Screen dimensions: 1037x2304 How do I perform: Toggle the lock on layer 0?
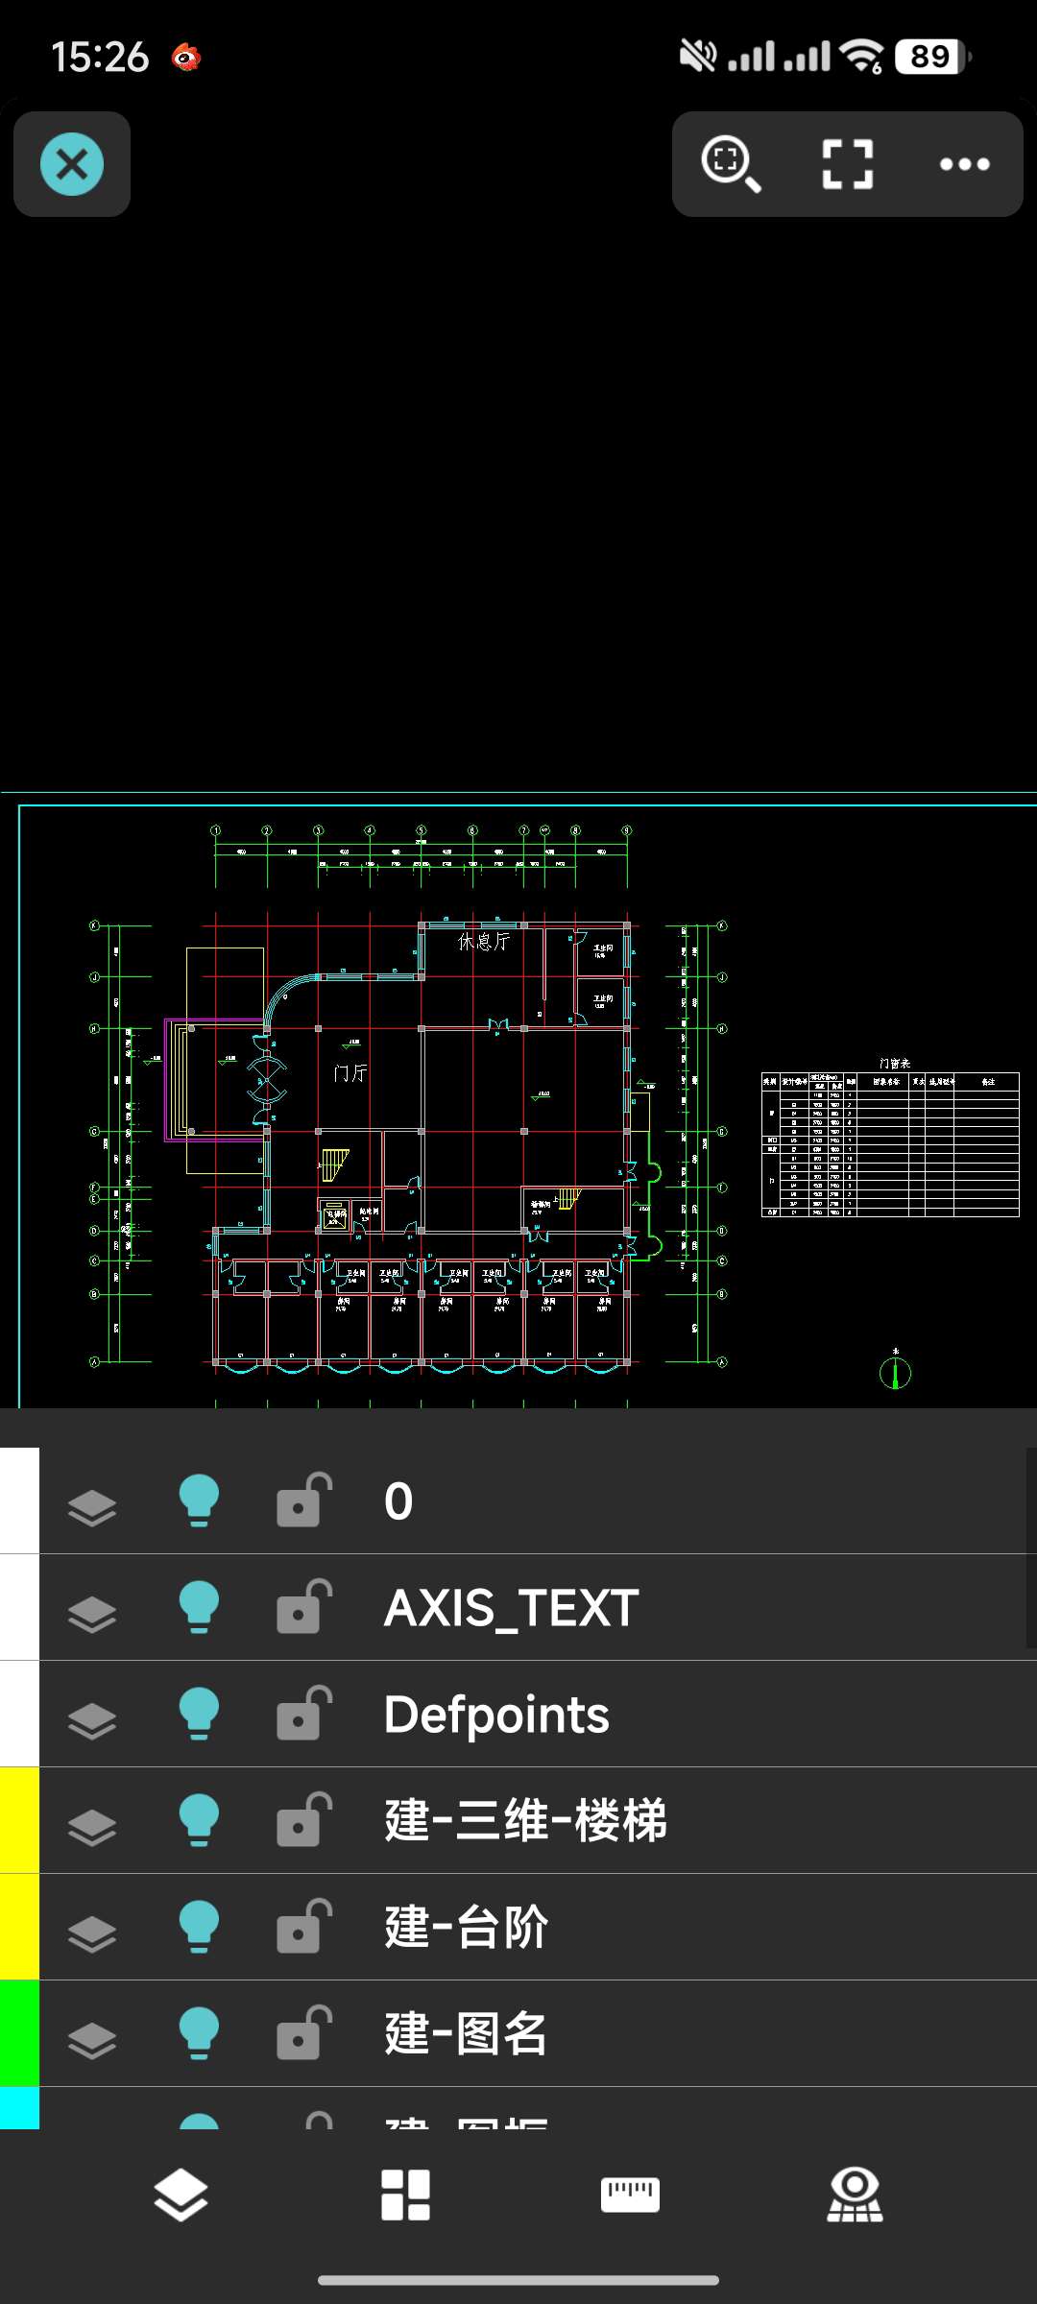pyautogui.click(x=304, y=1500)
